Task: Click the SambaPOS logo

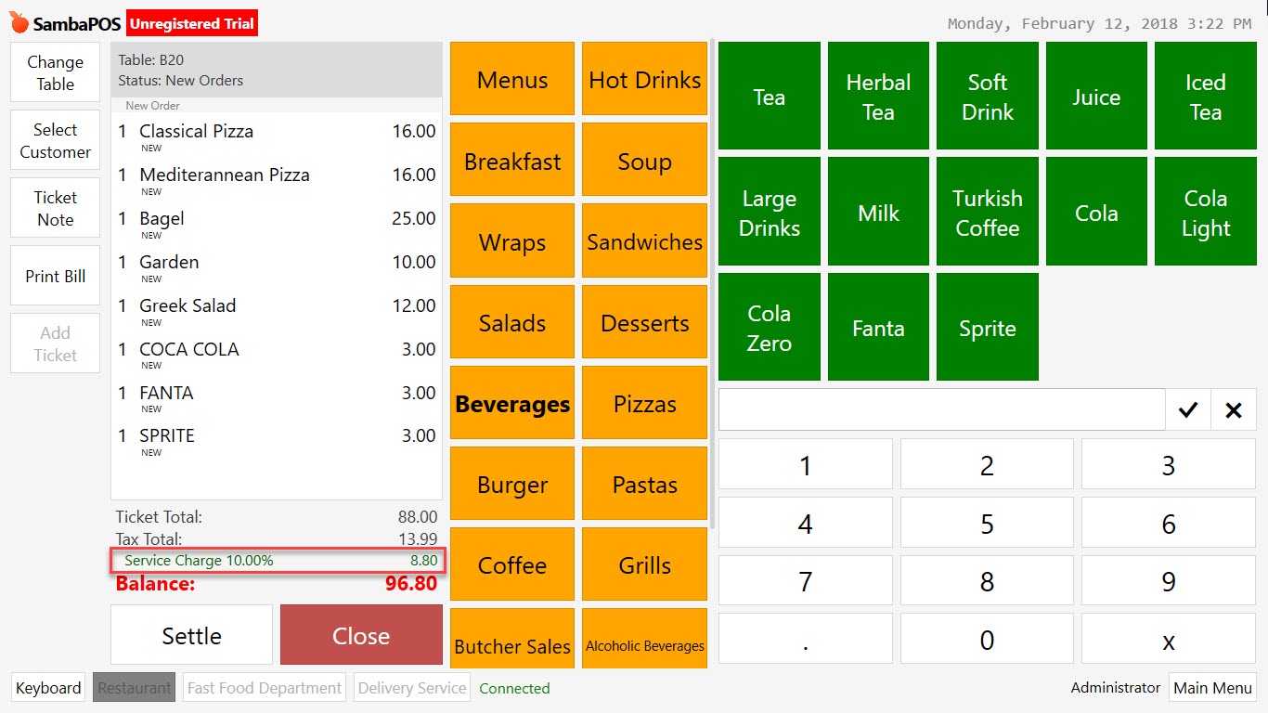Action: 65,23
